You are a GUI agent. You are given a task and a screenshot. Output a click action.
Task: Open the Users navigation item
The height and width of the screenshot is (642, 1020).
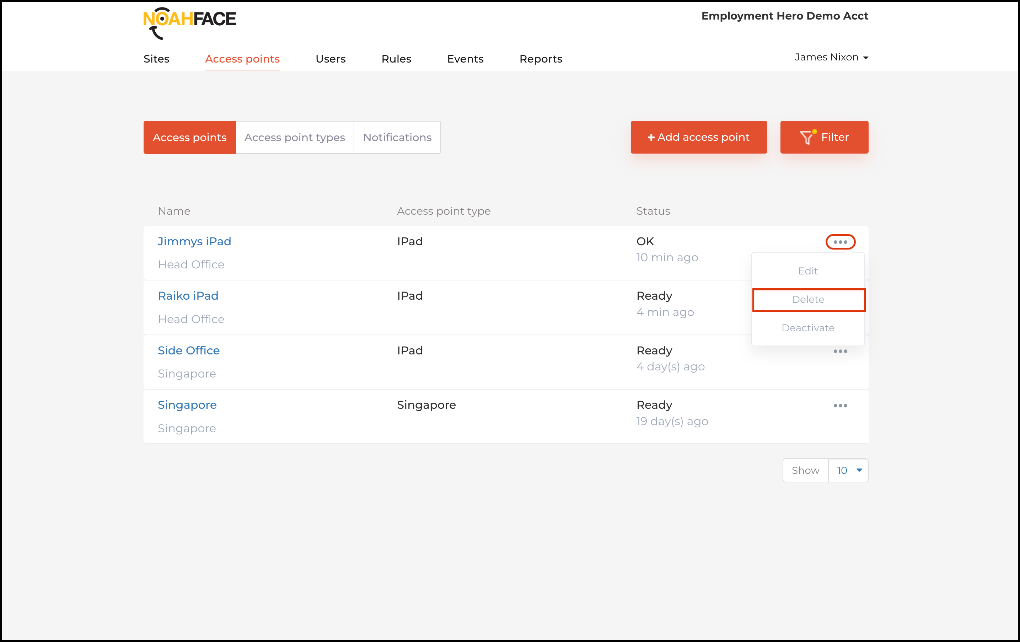pos(331,59)
